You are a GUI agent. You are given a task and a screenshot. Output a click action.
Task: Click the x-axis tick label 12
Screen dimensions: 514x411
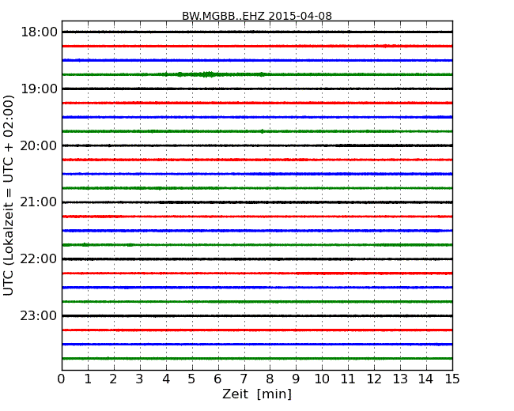pos(374,379)
